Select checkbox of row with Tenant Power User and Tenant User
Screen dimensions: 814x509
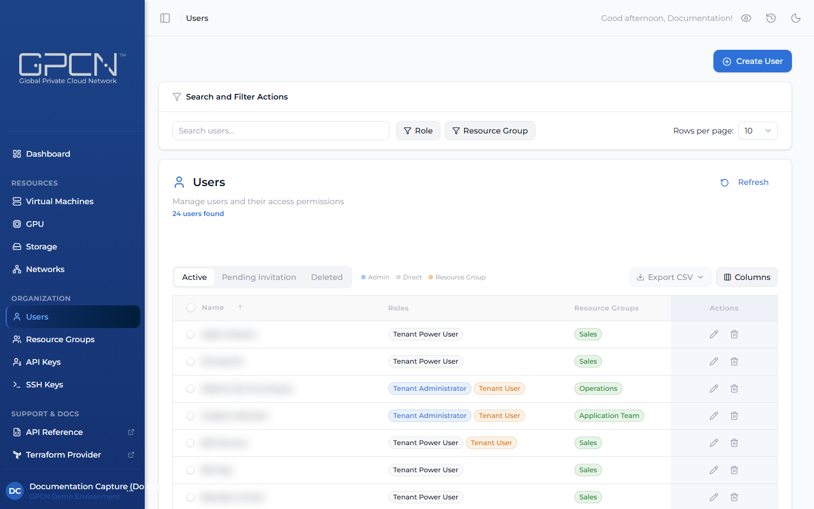[190, 443]
